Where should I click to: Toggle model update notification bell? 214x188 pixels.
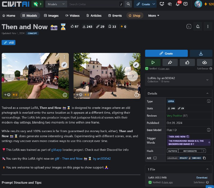(x=198, y=26)
